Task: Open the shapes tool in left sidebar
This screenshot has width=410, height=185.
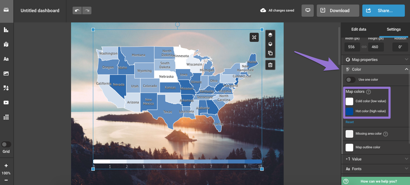Action: 6,88
